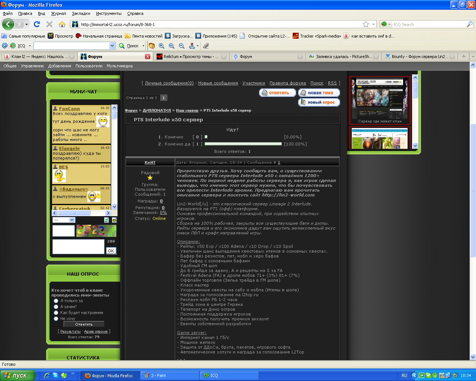Click the ICQ Search input field
Viewport: 476px width, 381px height.
[x=429, y=24]
